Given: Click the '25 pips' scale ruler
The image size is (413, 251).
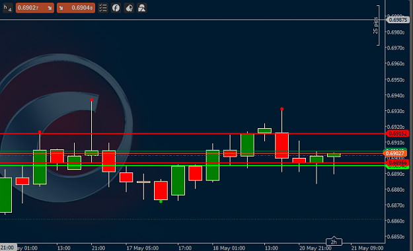Looking at the screenshot, I should [x=377, y=25].
